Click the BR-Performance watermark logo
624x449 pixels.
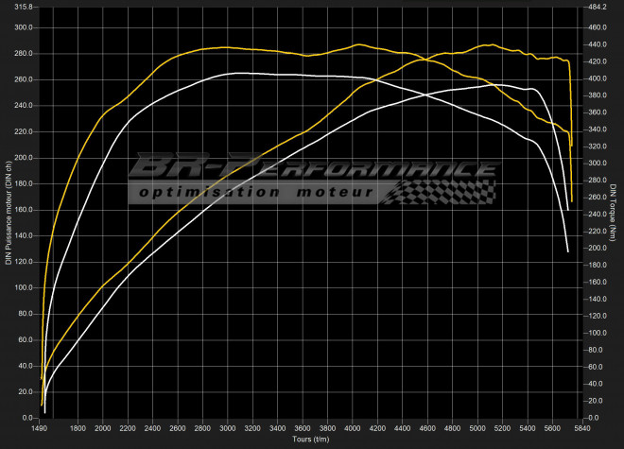312,170
